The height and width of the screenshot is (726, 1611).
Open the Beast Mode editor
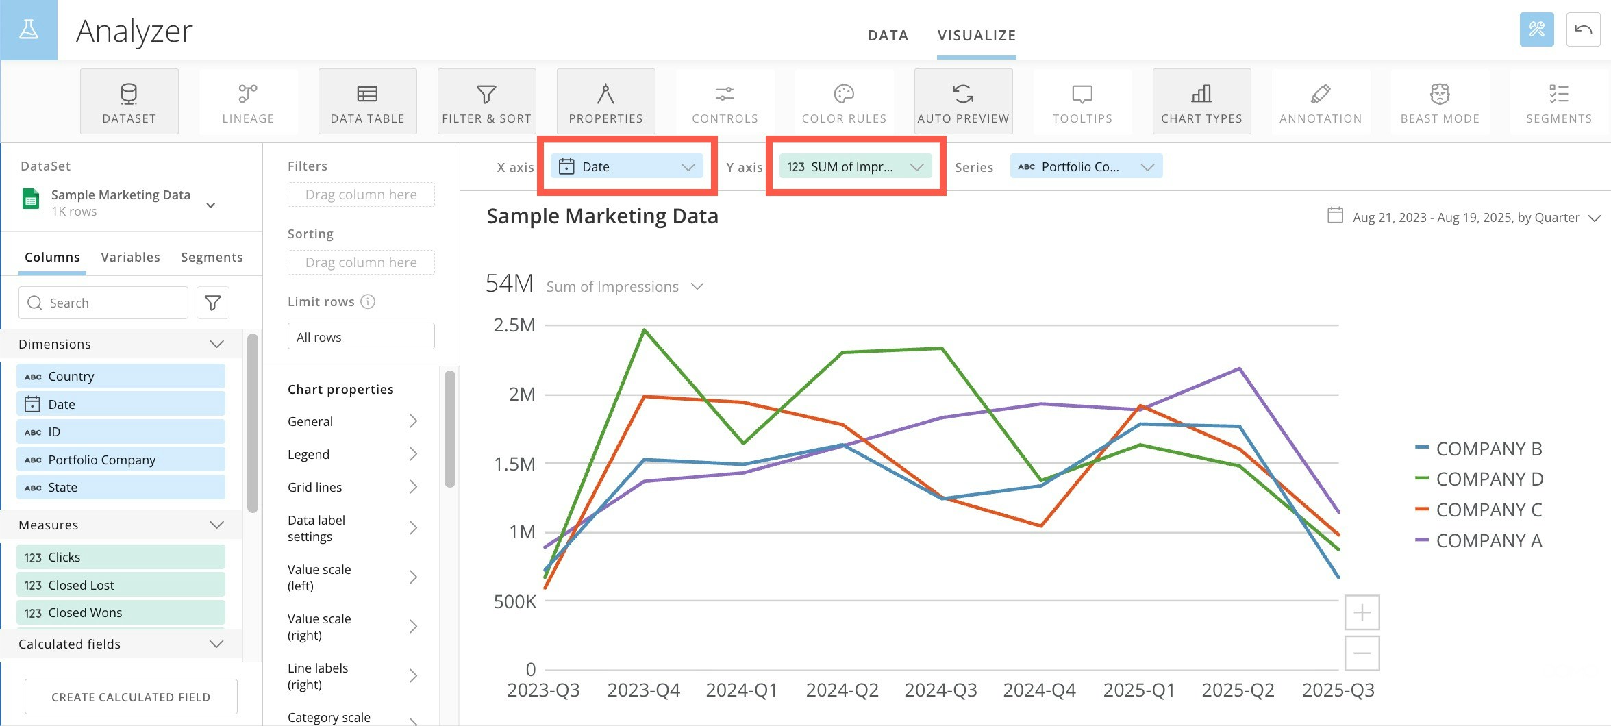point(1440,101)
